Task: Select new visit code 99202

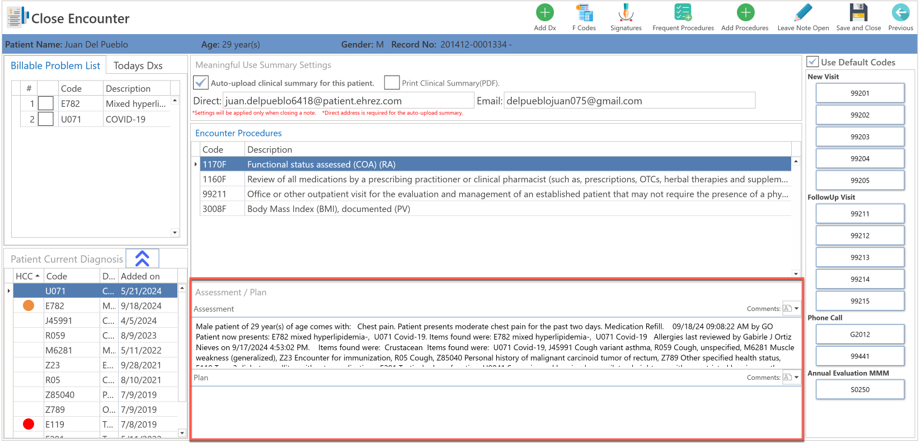Action: pyautogui.click(x=859, y=115)
